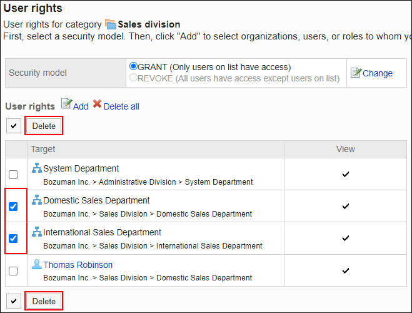Click the Add user rights link
Viewport: 412px width, 313px height.
pos(81,106)
